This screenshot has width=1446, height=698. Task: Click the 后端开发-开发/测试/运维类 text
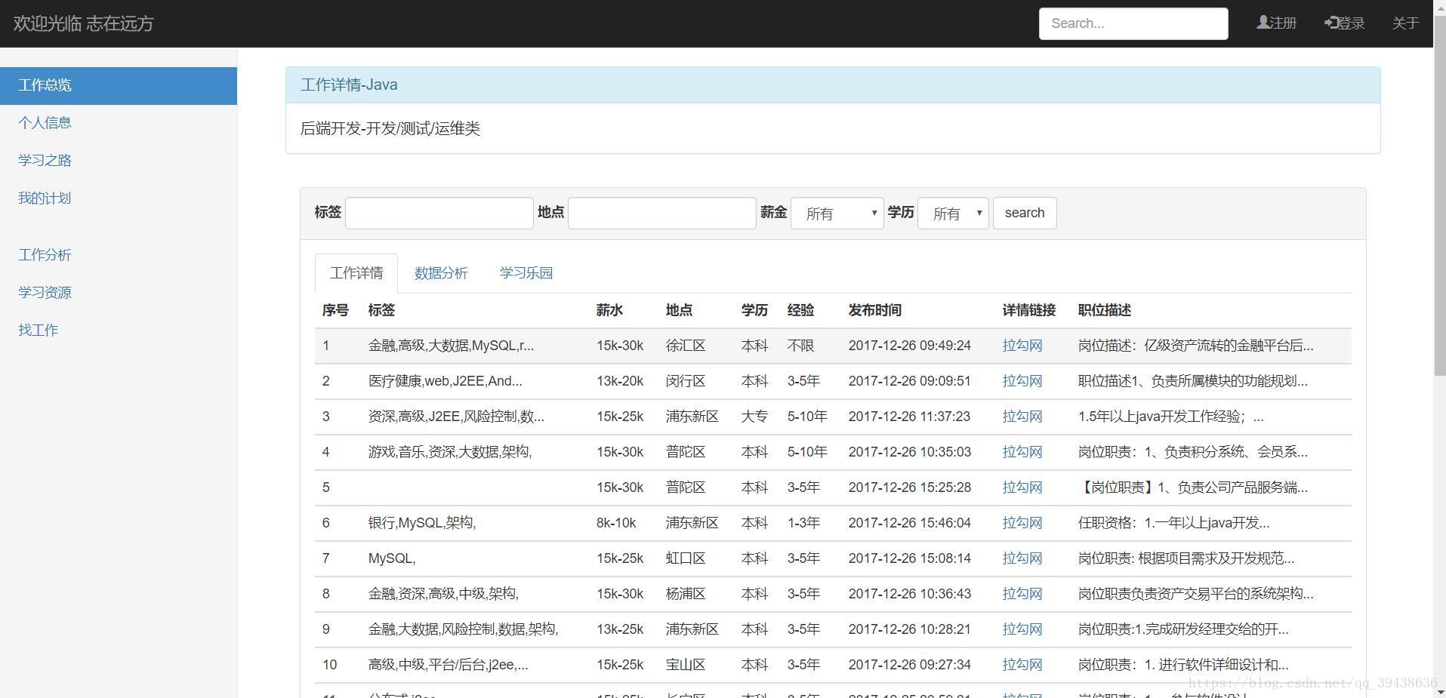pos(390,129)
